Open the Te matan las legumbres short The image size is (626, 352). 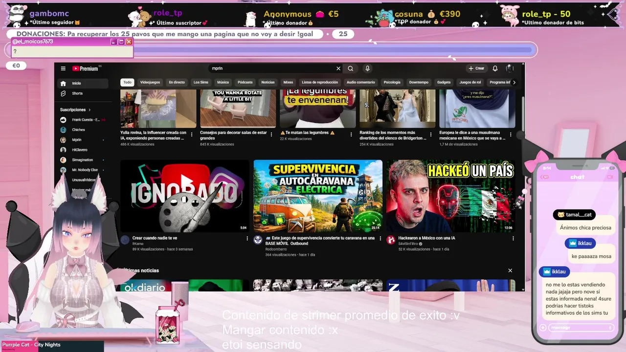(317, 109)
